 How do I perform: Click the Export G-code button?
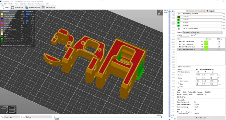[201, 118]
